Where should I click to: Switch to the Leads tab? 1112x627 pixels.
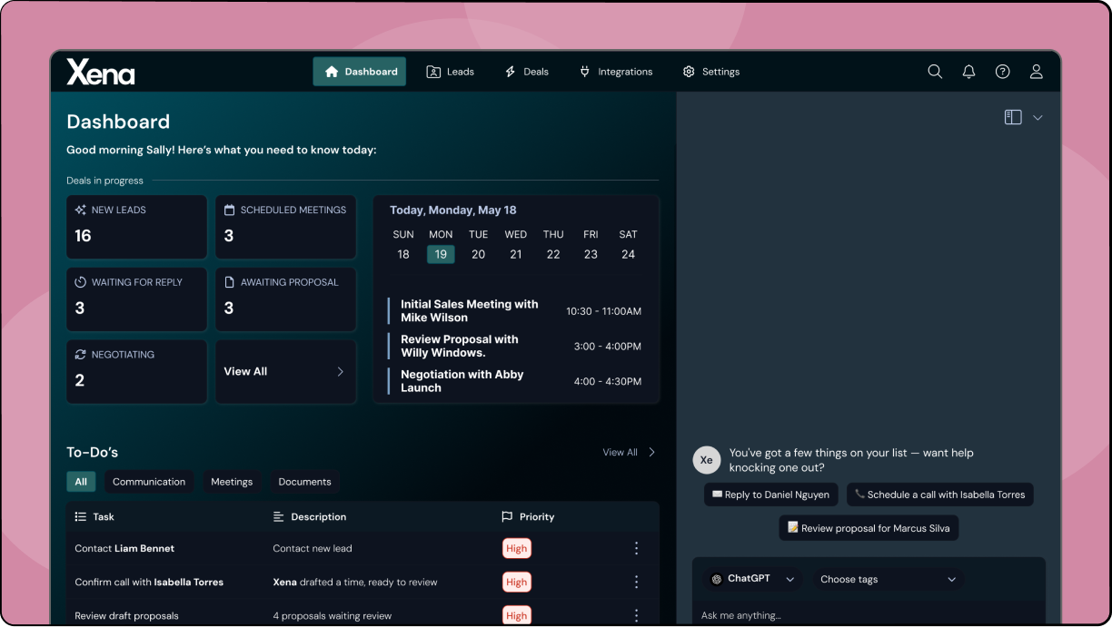coord(450,71)
